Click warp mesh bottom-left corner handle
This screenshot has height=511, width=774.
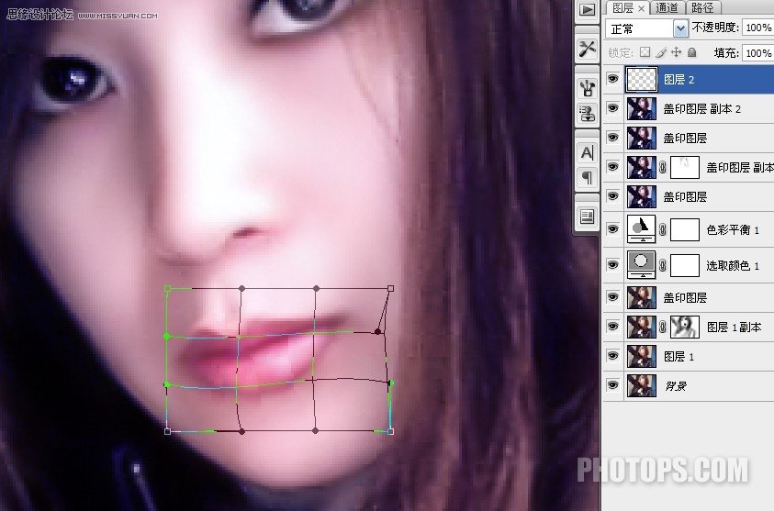coord(167,431)
